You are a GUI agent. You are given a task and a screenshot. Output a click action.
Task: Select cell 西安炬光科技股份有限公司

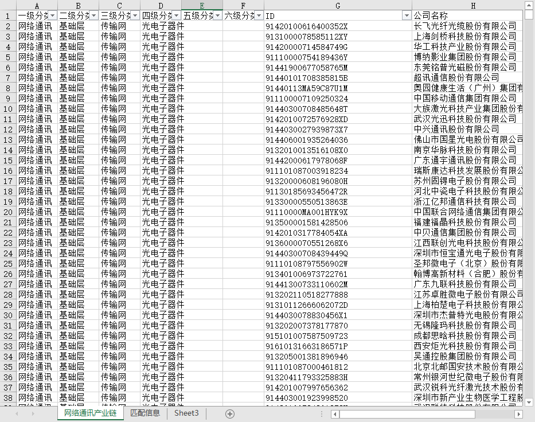pos(467,346)
